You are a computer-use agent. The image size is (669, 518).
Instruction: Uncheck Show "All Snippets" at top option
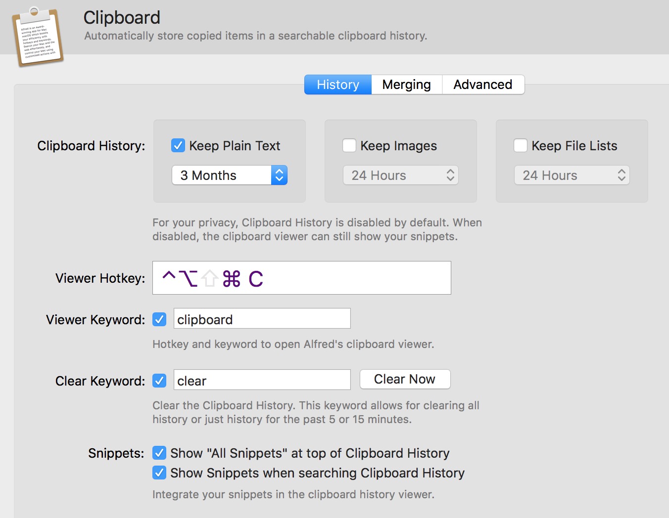(159, 453)
